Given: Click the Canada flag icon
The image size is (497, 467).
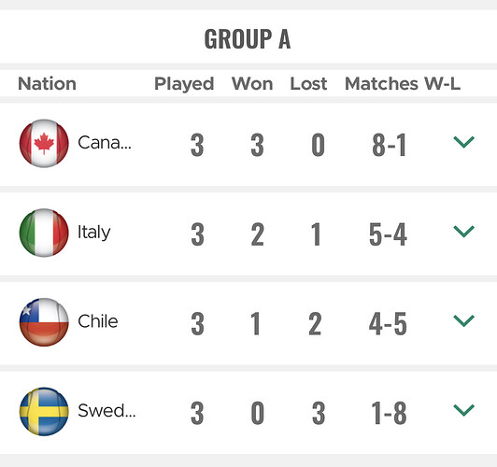Looking at the screenshot, I should click(44, 144).
